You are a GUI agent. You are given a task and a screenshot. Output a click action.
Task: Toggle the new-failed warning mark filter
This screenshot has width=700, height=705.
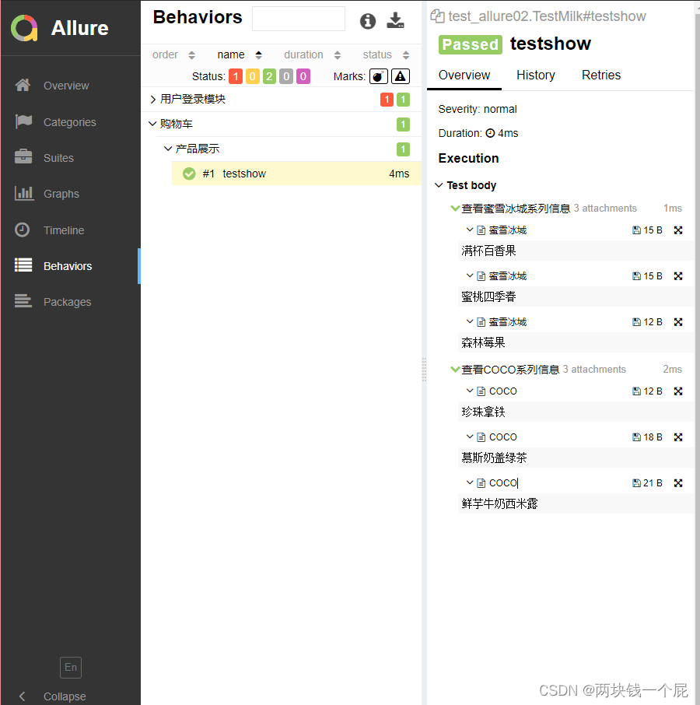click(401, 76)
